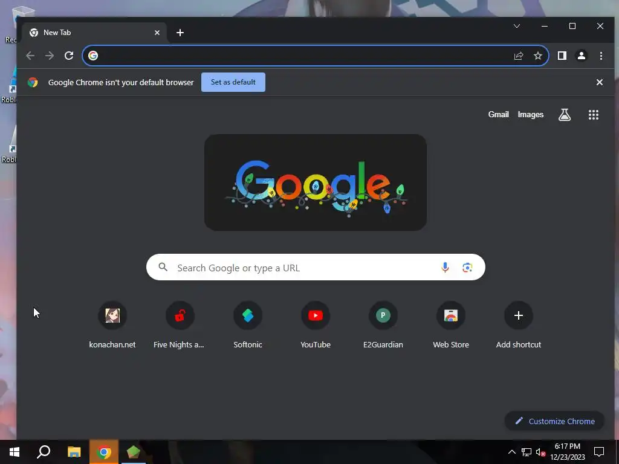Select the New Tab tab
619x464 pixels.
point(95,33)
